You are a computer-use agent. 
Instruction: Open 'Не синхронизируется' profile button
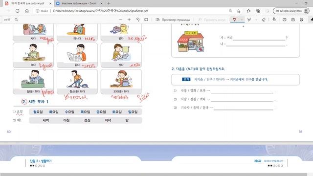tap(291, 11)
